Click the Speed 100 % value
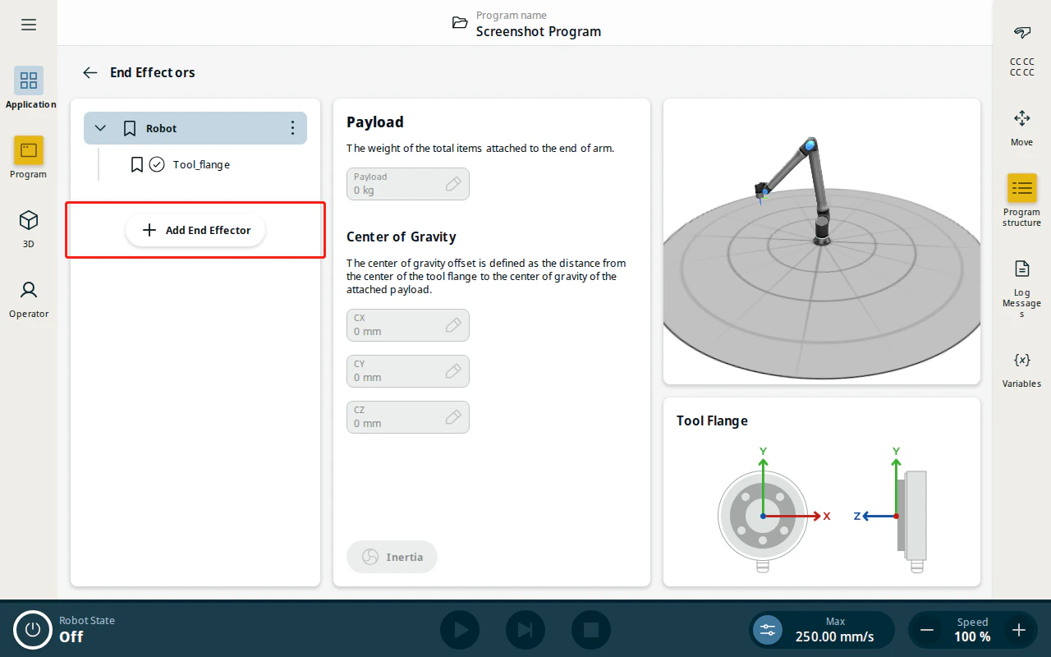Screen dimensions: 1051x657 (x=972, y=636)
